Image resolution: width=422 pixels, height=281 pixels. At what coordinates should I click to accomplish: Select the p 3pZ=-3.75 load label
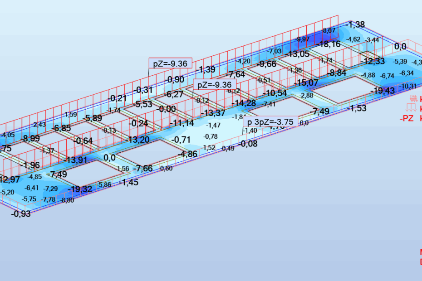270,122
